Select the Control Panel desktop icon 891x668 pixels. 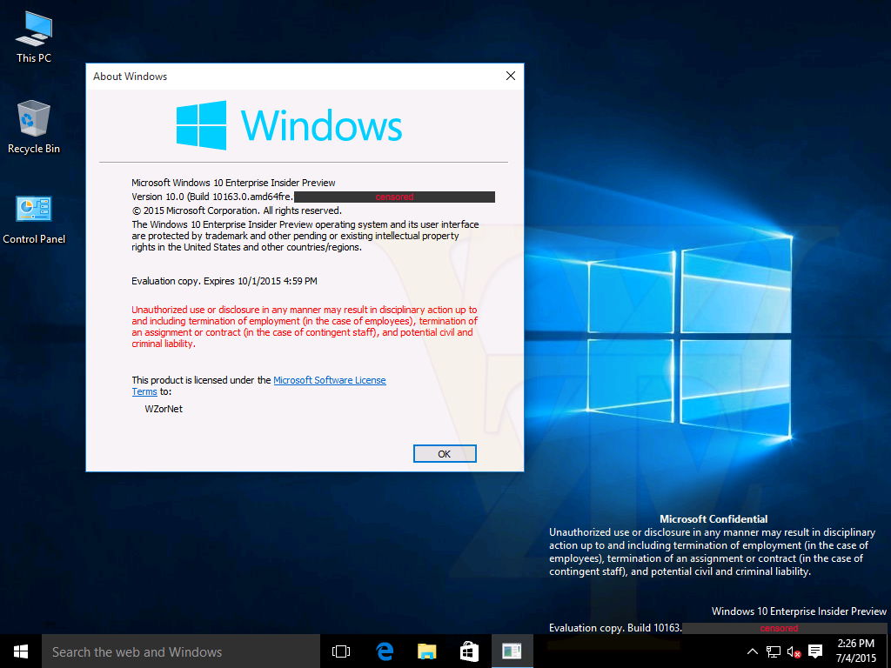(34, 220)
